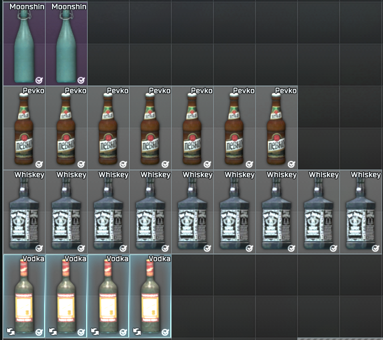383x340 pixels.
Task: Select the sixth Whiskey bottle
Action: click(x=234, y=211)
